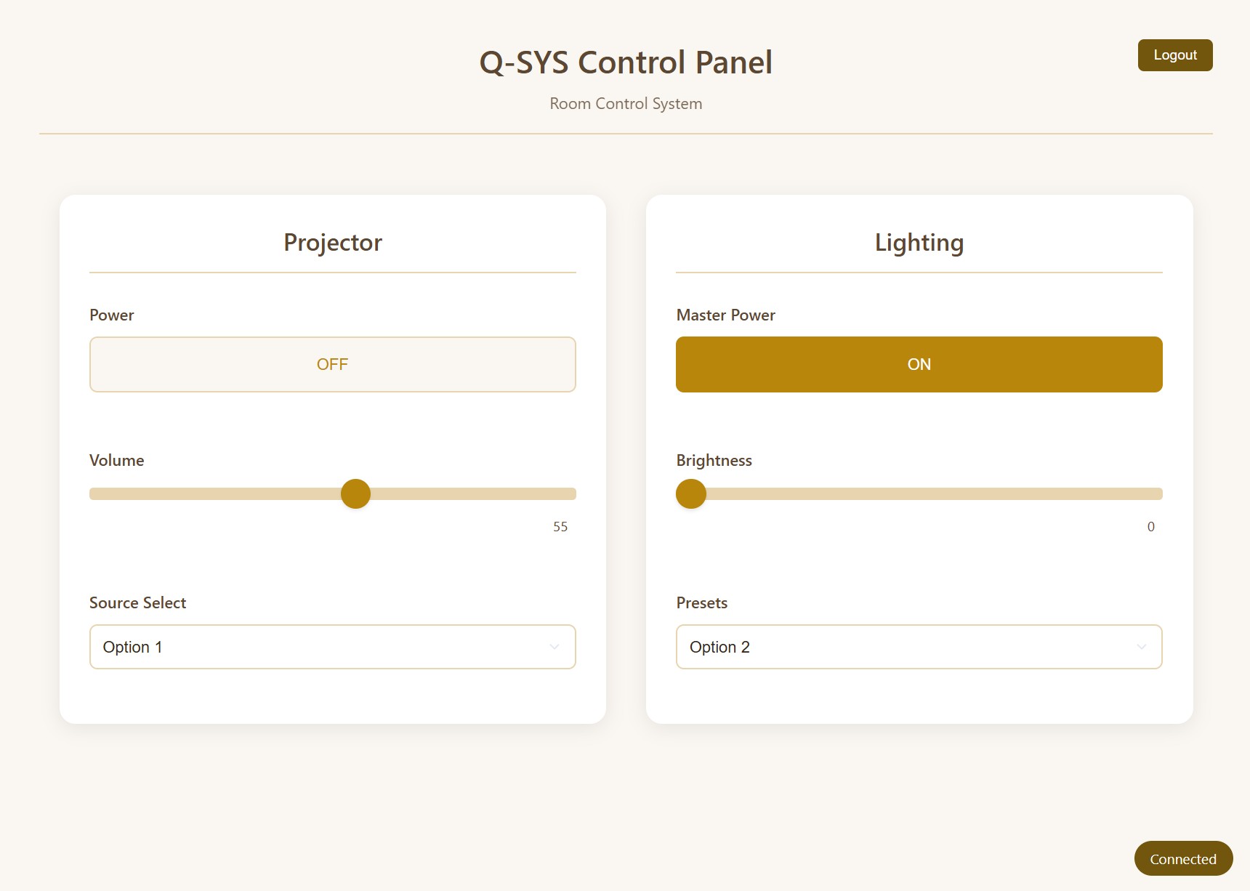Open the Source Select dropdown
This screenshot has width=1250, height=891.
click(x=332, y=647)
